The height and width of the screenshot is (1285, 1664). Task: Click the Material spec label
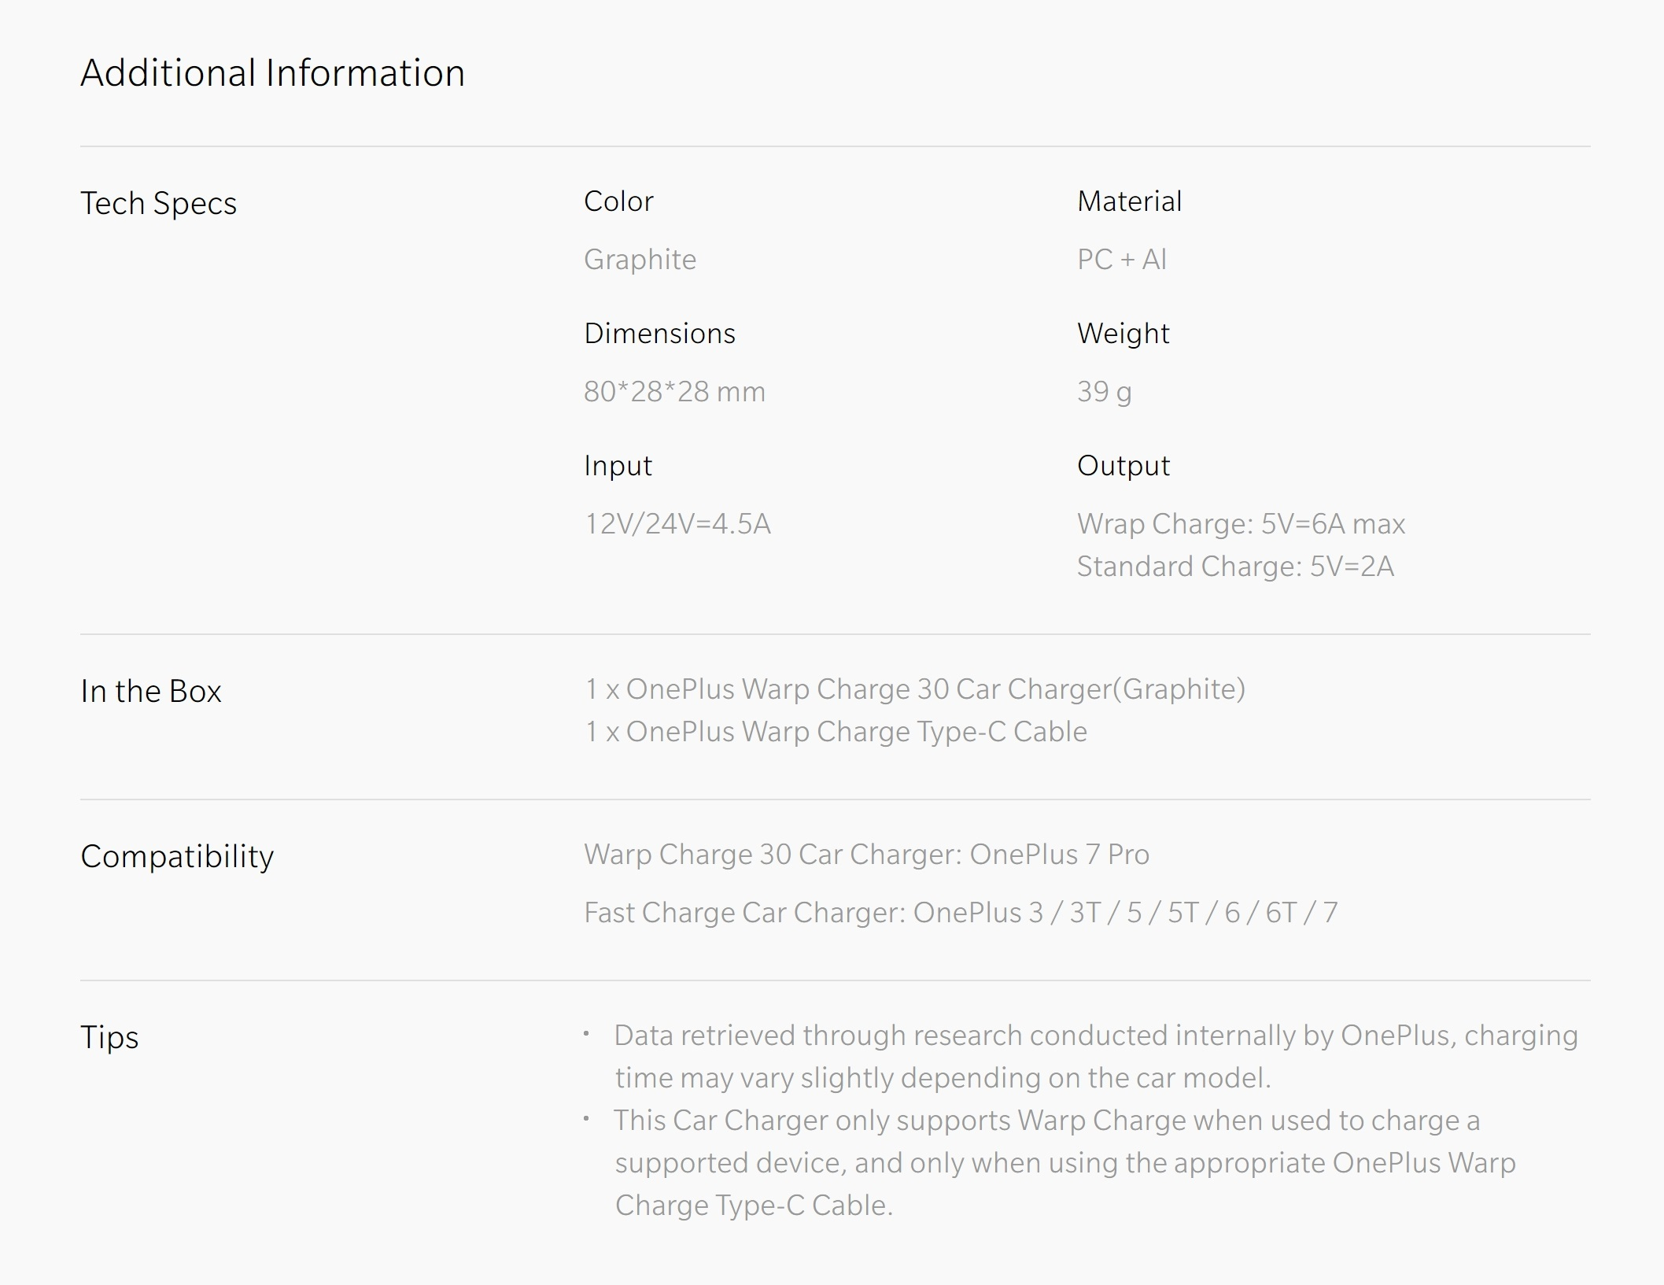[1129, 201]
